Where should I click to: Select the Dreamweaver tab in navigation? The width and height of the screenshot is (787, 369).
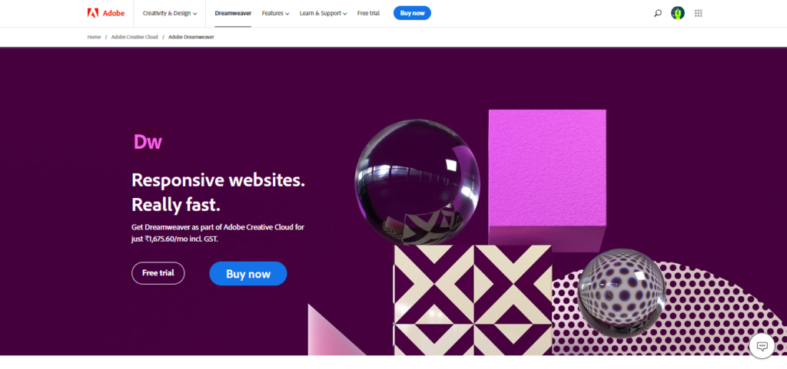(x=233, y=14)
